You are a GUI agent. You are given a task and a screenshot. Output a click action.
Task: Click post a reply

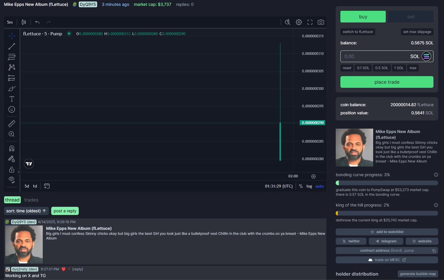(x=65, y=211)
